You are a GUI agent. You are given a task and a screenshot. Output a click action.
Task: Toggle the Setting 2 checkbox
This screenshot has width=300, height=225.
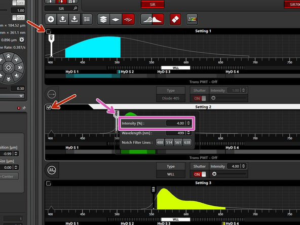tap(49, 107)
